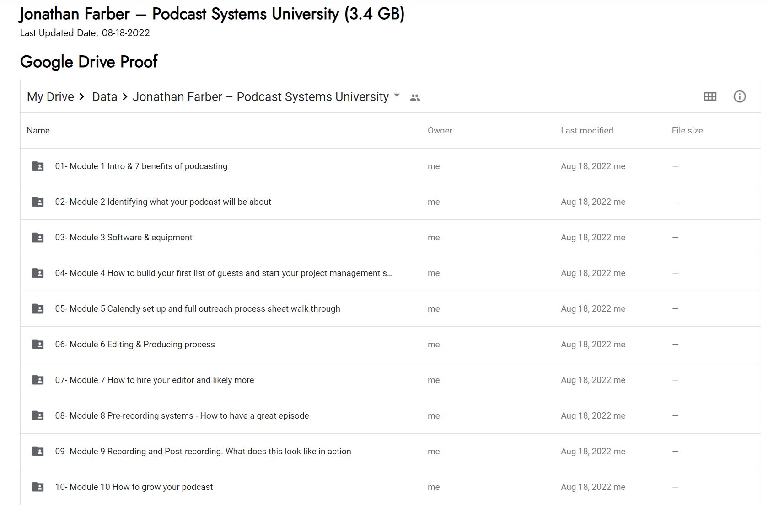Select 10- Module 10 How to grow podcast

[134, 487]
